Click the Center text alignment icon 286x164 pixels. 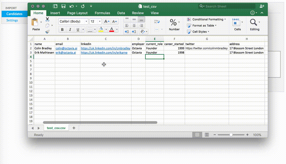[134, 25]
